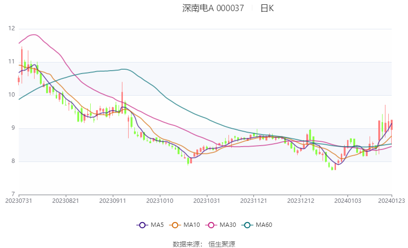
Task: Toggle the MA10 legend series
Action: click(184, 225)
